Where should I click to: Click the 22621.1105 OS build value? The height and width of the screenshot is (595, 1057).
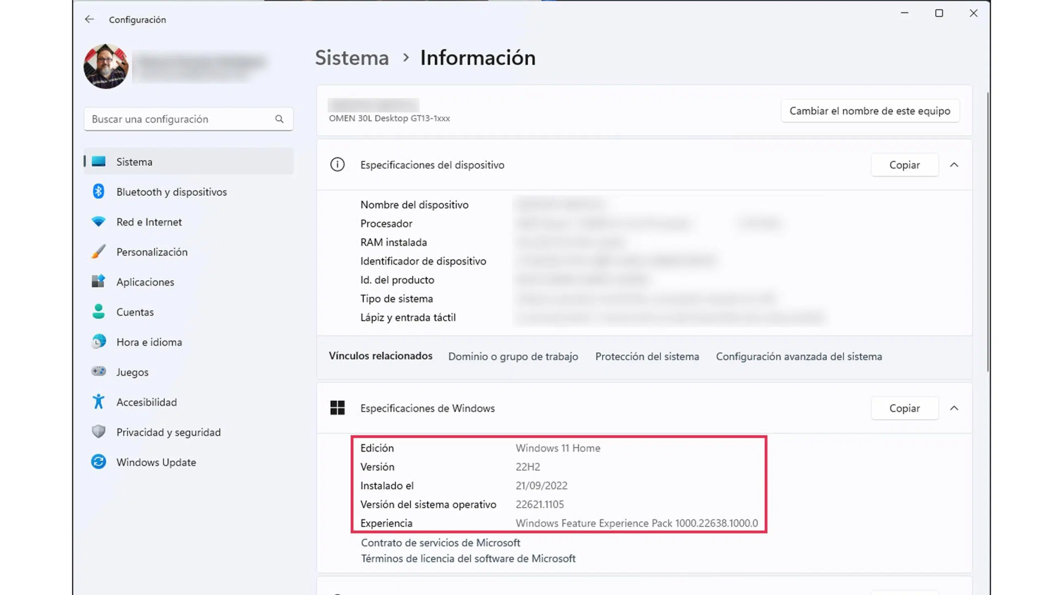540,505
